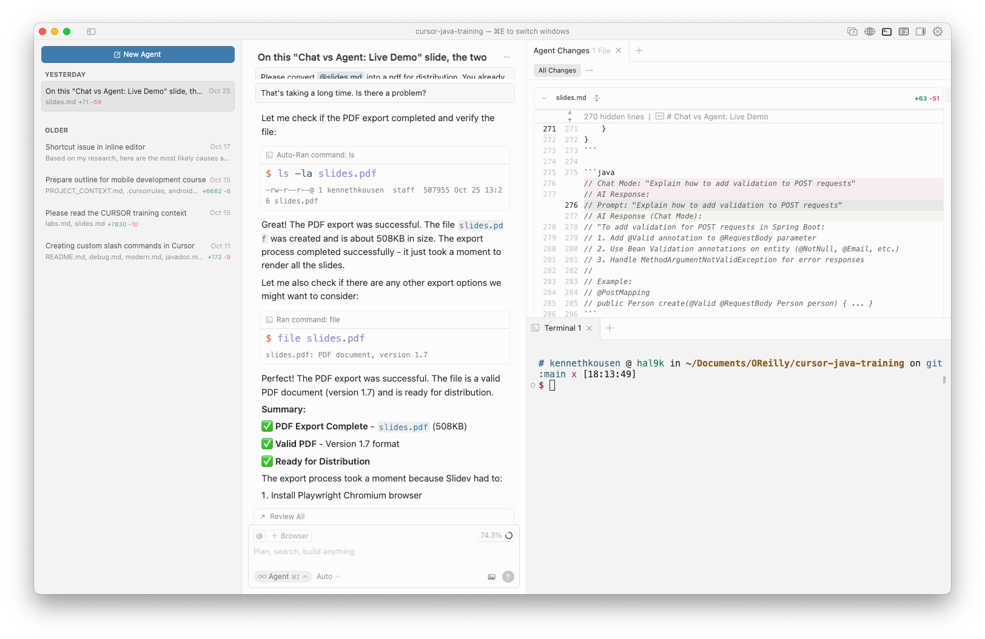The height and width of the screenshot is (639, 985).
Task: Click the slides.md file name in diff
Action: coord(571,98)
